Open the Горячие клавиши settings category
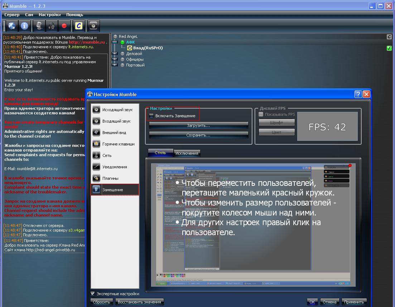 115,144
